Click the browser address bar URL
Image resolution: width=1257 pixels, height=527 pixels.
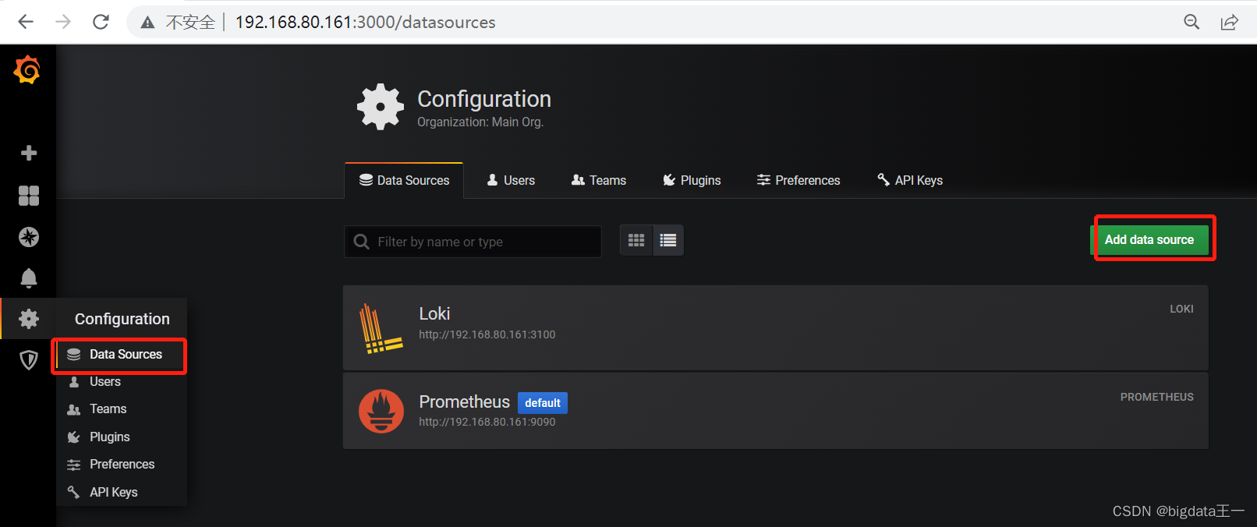coord(365,23)
